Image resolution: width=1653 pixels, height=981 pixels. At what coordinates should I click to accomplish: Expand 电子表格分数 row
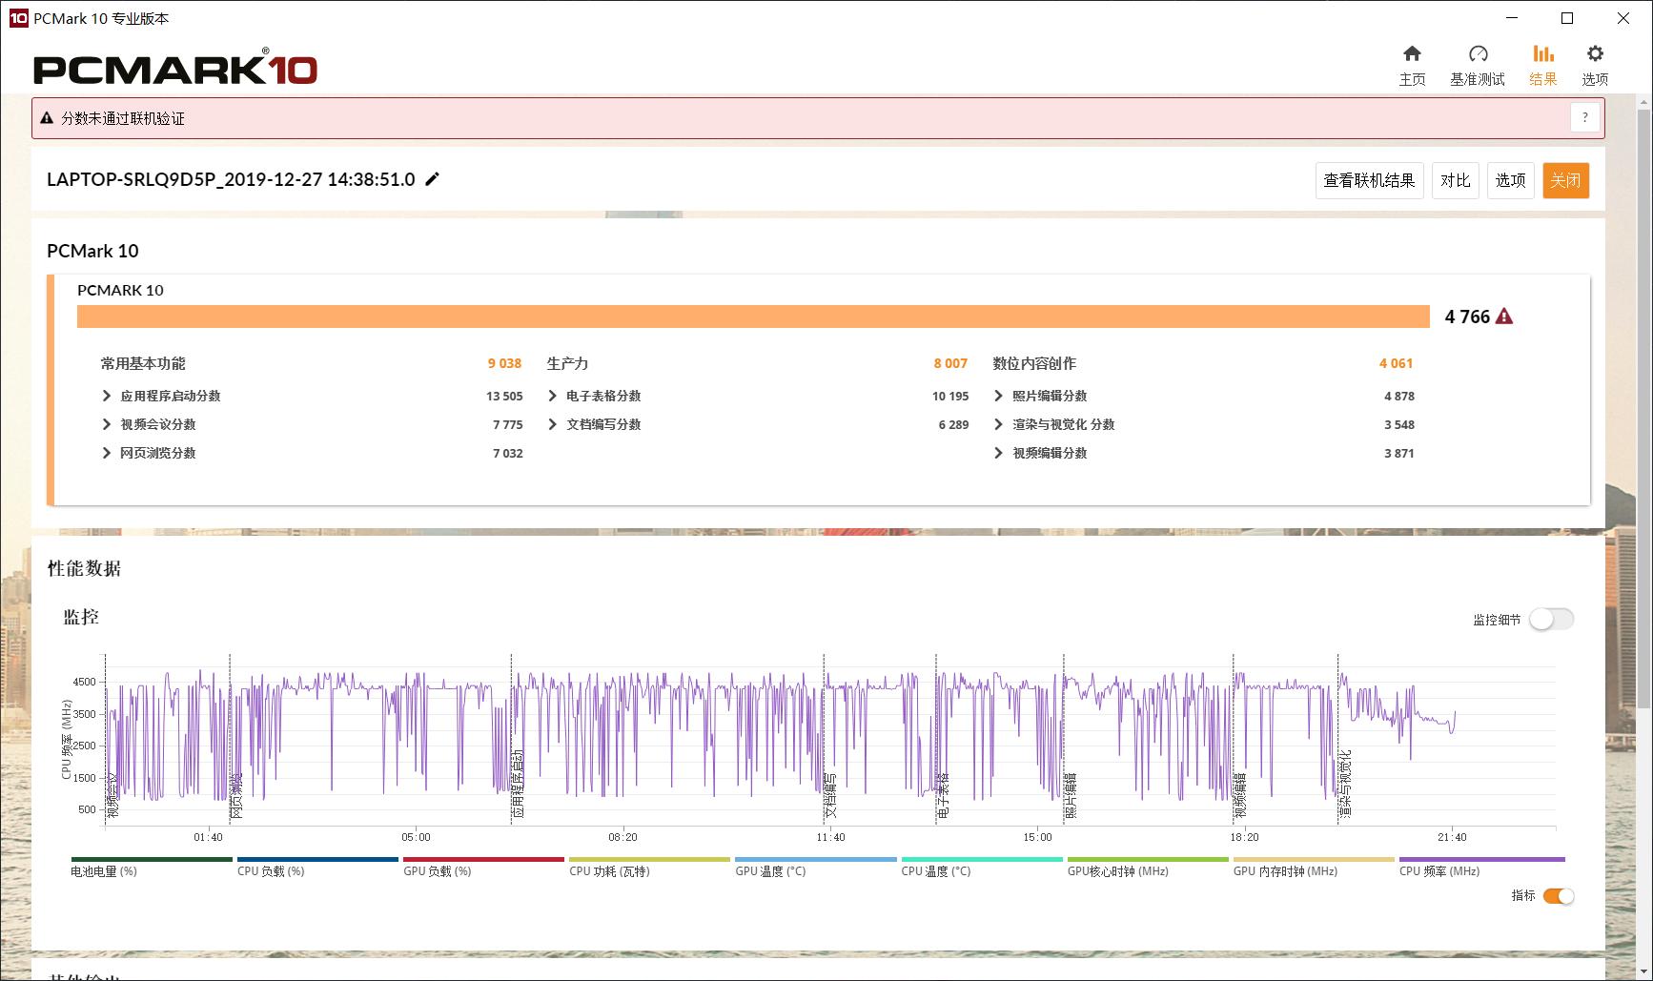(553, 396)
